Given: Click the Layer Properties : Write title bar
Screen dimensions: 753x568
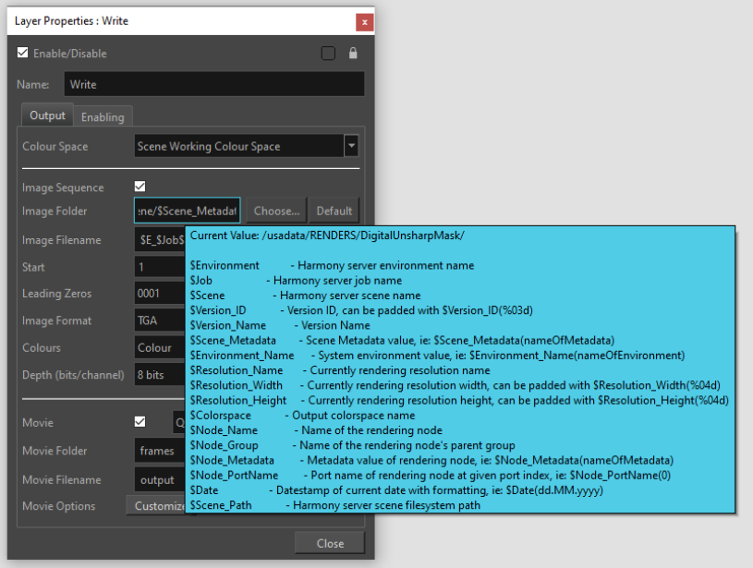Looking at the screenshot, I should [190, 21].
